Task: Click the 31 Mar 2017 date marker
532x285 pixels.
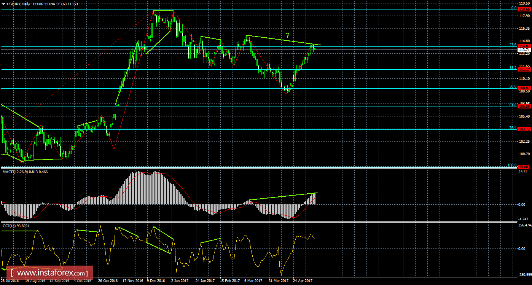Action: 279,281
